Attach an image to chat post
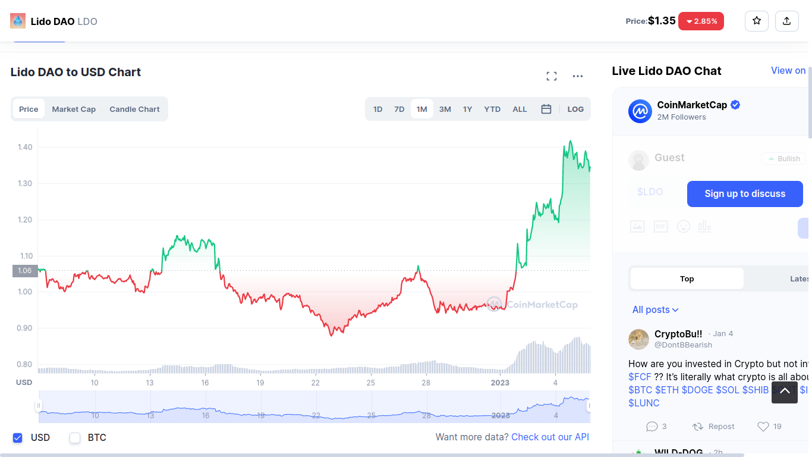 point(637,226)
